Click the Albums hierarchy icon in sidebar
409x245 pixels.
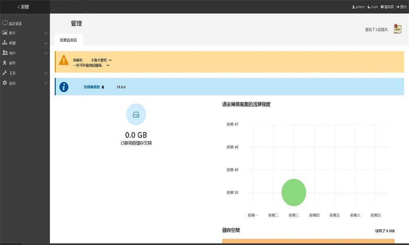pyautogui.click(x=4, y=42)
